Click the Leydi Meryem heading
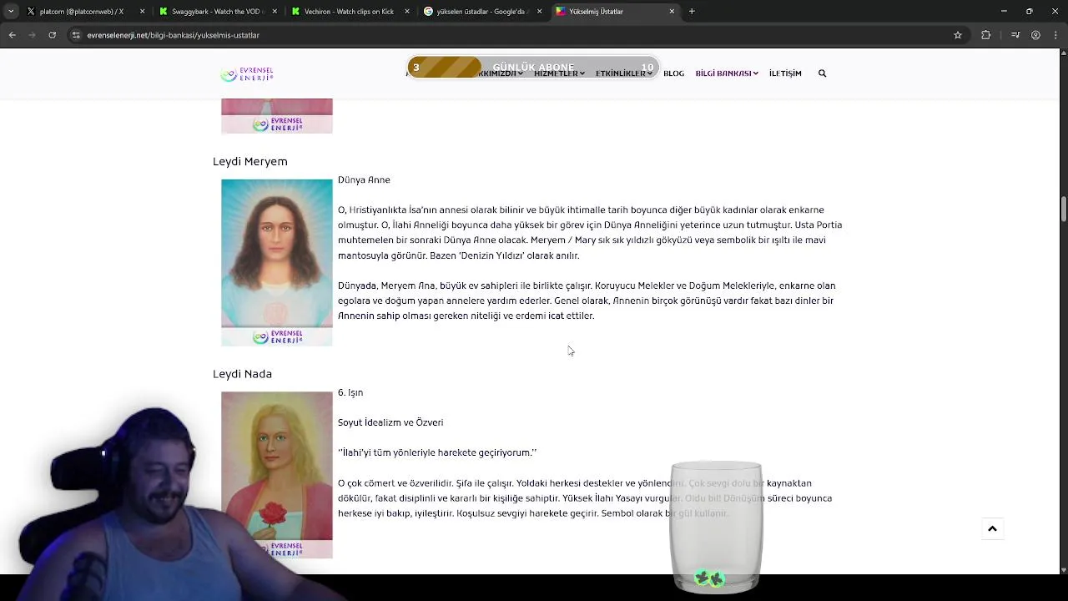 pyautogui.click(x=249, y=161)
